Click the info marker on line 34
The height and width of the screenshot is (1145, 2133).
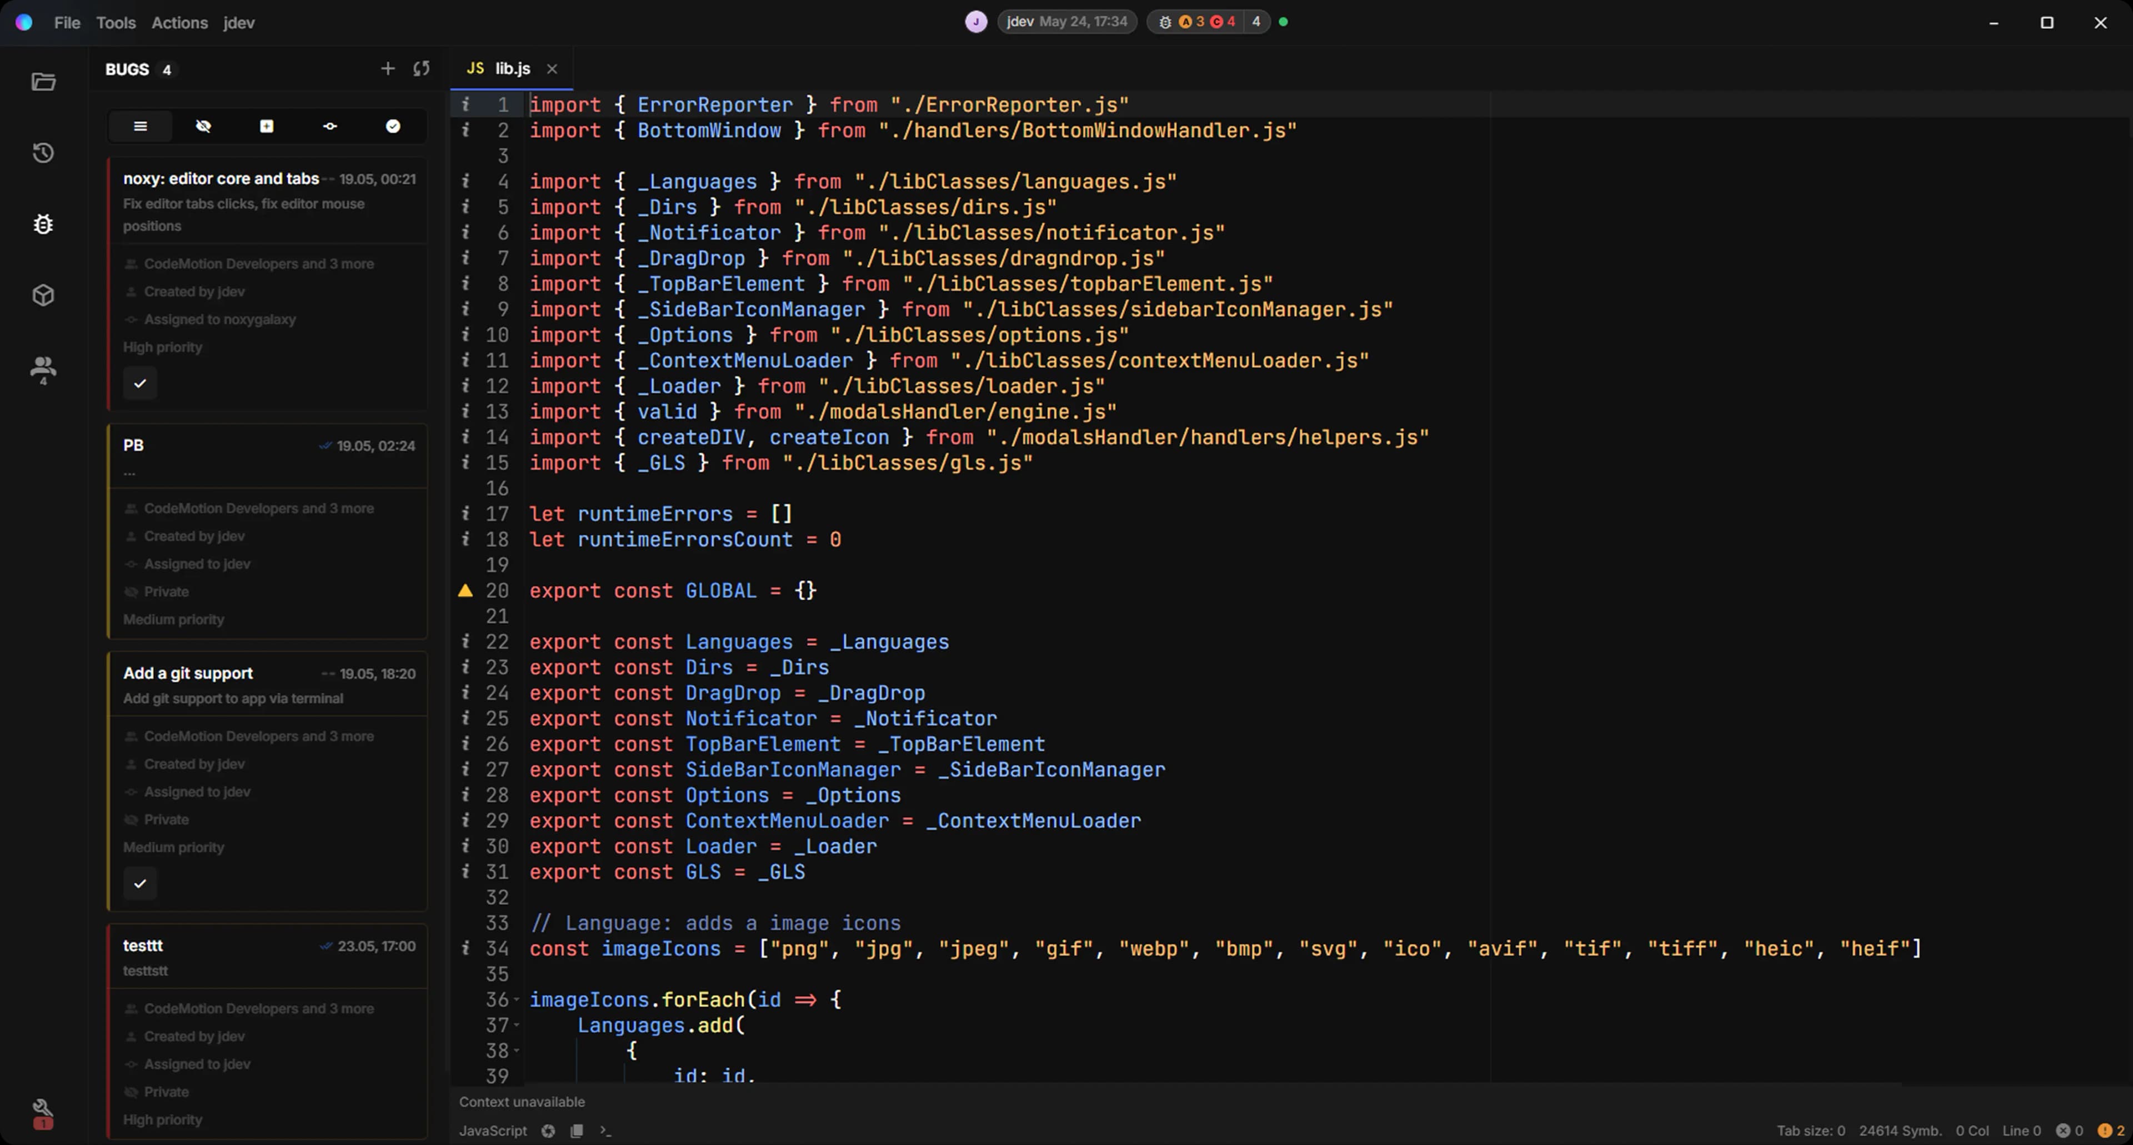point(465,948)
